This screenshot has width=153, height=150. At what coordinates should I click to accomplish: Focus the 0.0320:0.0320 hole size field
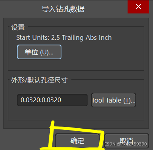point(52,100)
